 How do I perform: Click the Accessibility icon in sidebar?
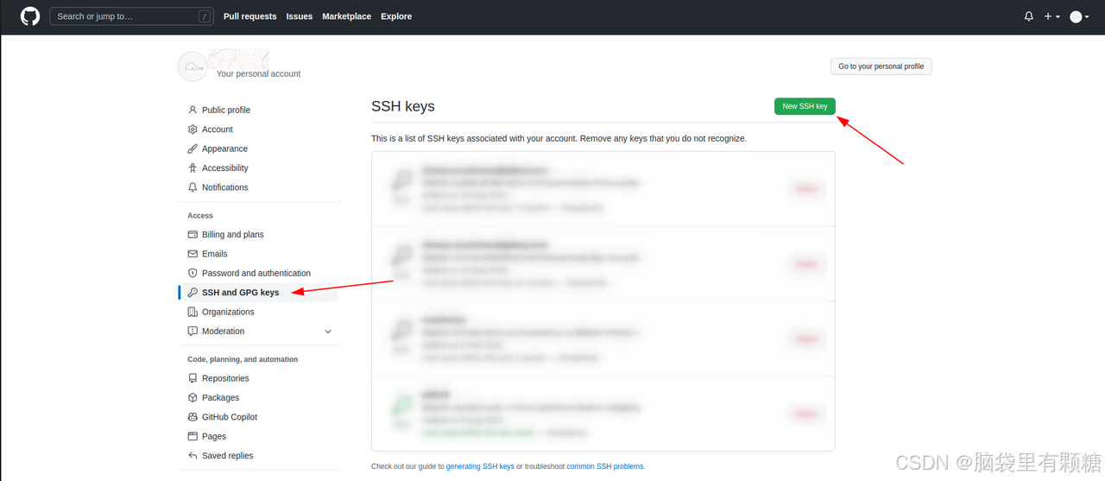click(193, 168)
